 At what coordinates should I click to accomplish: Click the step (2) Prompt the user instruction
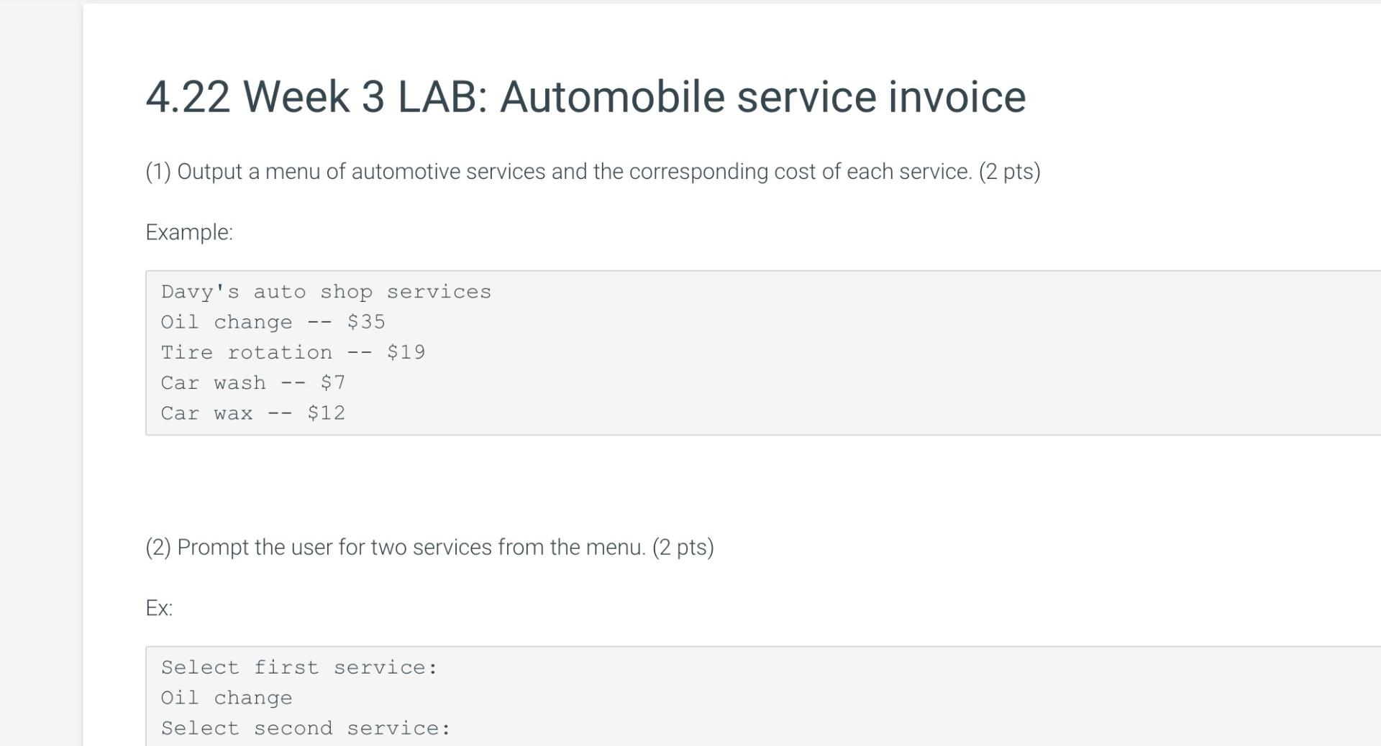(429, 548)
